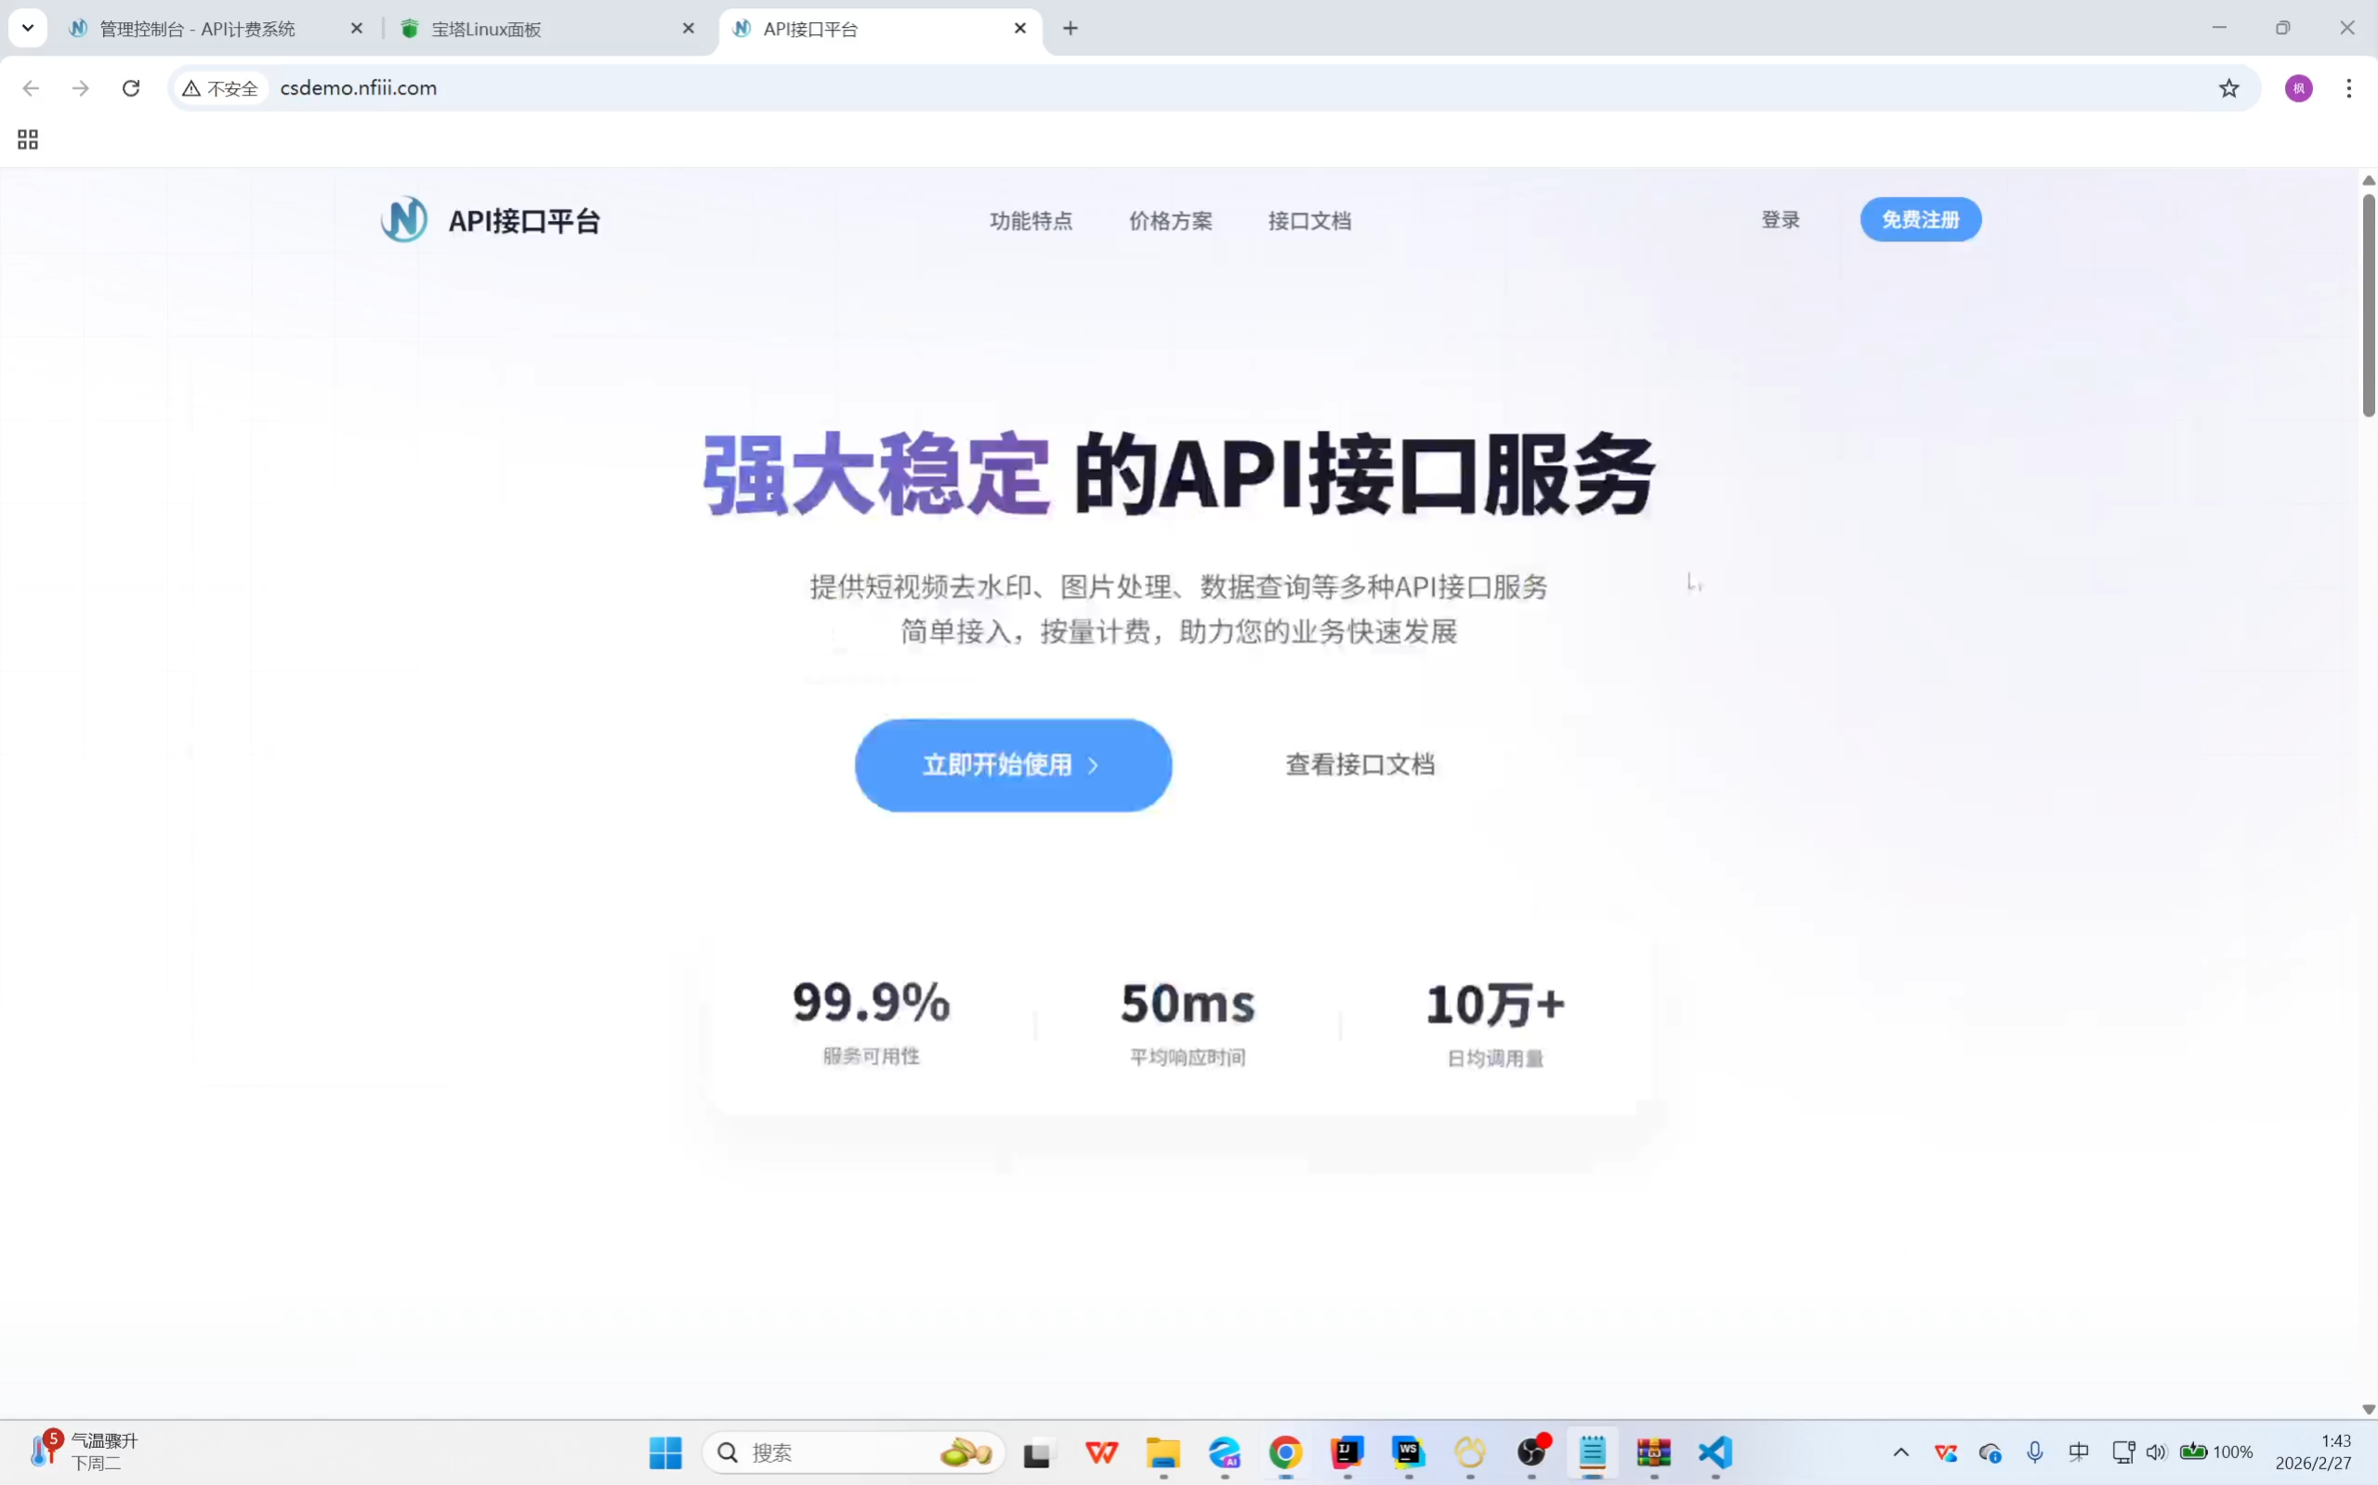Open the WPS Office taskbar icon

[x=1101, y=1452]
